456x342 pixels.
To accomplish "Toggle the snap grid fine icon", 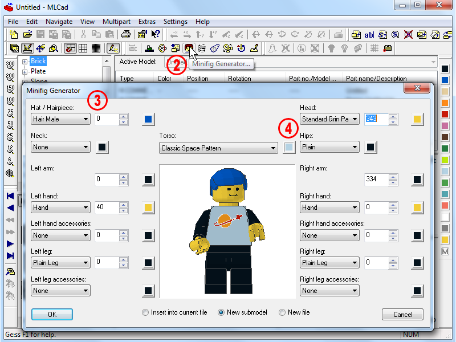I will [x=96, y=48].
